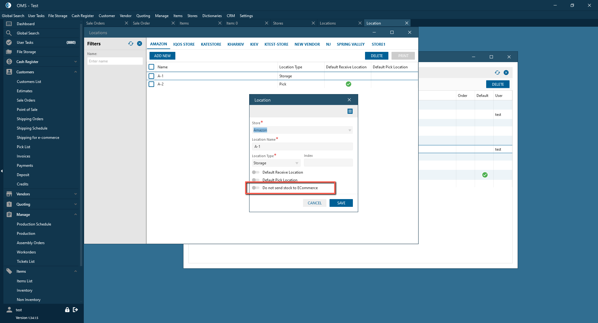
Task: Open Pick List in sidebar
Action: point(24,147)
